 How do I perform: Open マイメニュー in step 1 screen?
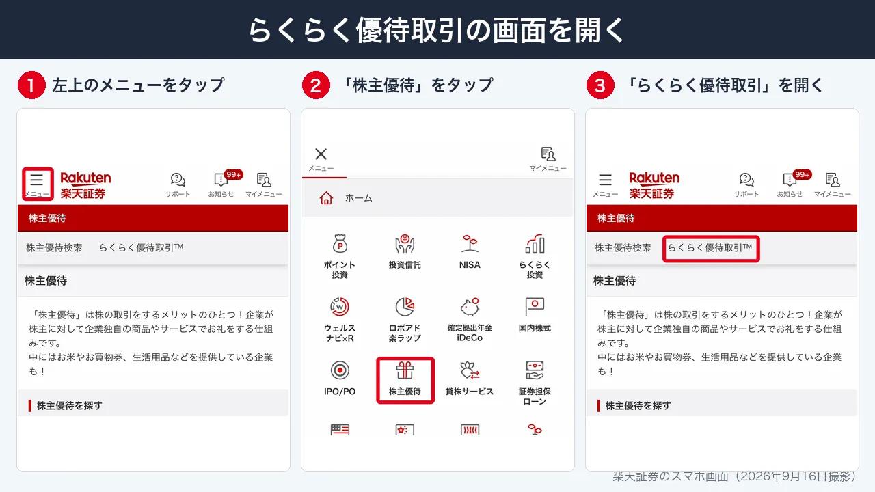tap(264, 184)
